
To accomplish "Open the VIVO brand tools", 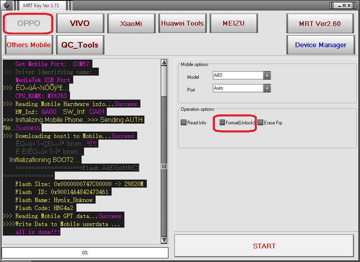I will pyautogui.click(x=80, y=23).
